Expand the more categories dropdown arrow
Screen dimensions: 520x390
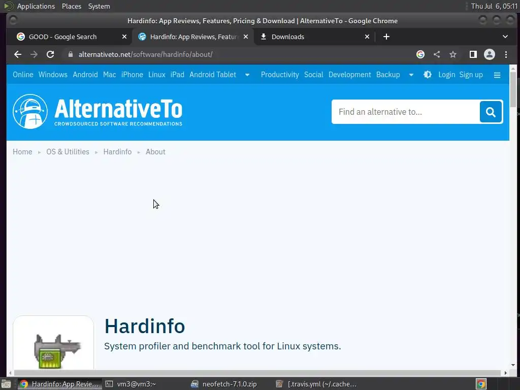point(411,75)
